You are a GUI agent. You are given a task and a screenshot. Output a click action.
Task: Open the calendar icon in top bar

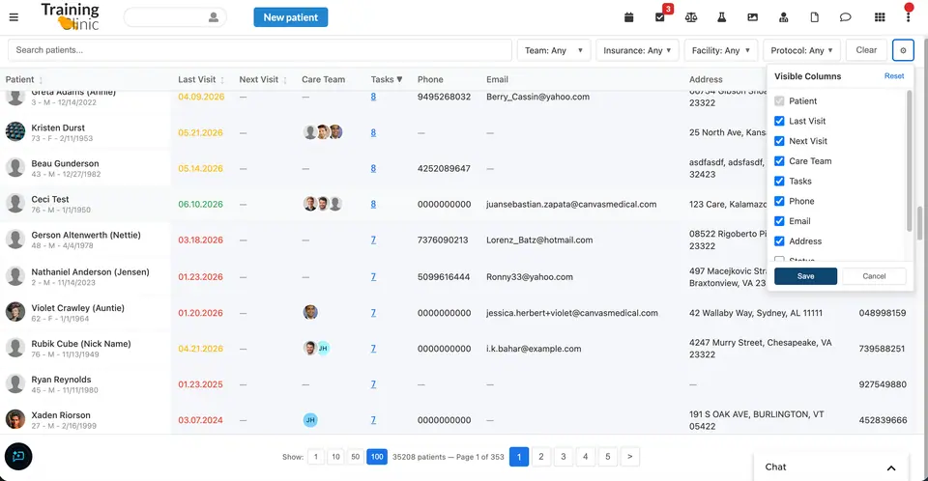point(629,17)
